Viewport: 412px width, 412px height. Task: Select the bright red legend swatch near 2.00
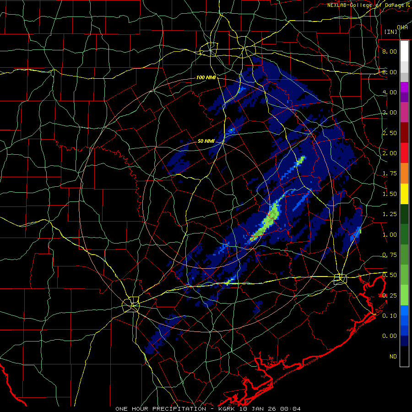404,153
